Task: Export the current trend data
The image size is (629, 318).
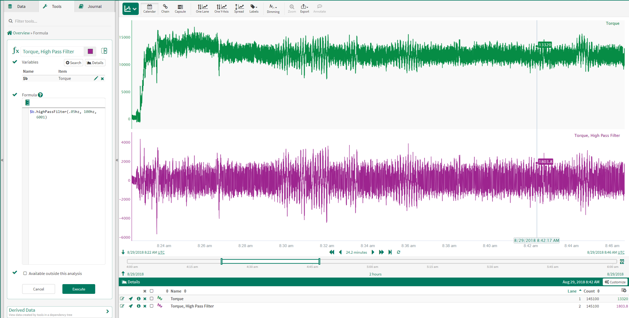Action: [304, 8]
